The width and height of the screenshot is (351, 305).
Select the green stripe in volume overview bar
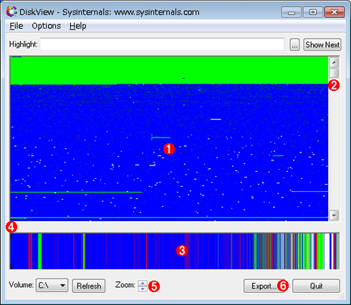[x=40, y=251]
